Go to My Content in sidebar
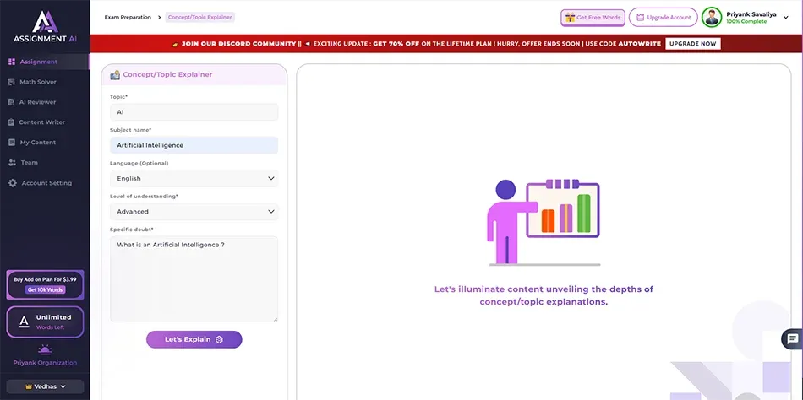Screen dimensions: 803x400 (37, 143)
